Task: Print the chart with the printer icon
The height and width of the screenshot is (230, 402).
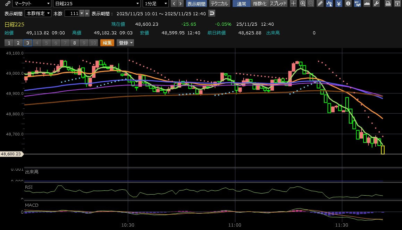Action: tap(388, 4)
